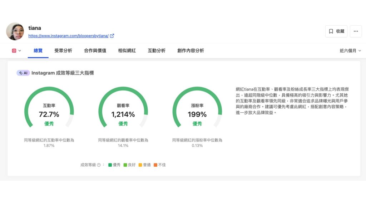Click the external link icon beside the URL
Viewport: 366px width, 206px height.
(112, 36)
